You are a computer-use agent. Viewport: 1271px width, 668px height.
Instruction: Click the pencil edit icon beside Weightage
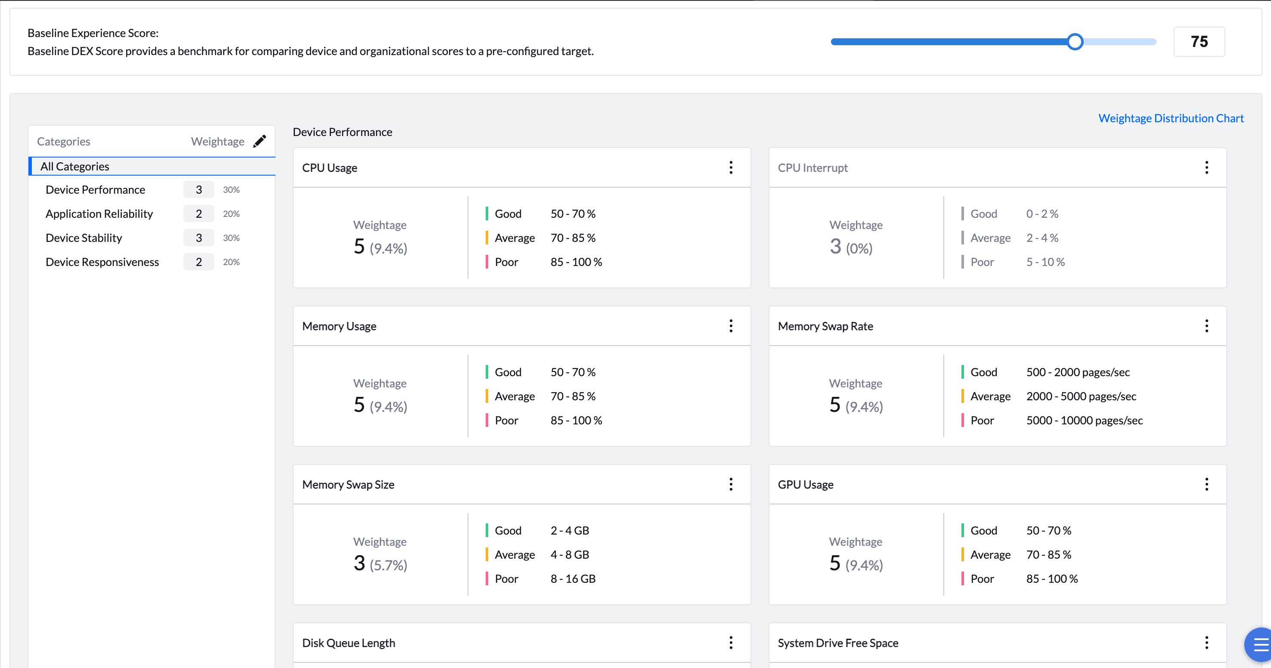pyautogui.click(x=260, y=141)
